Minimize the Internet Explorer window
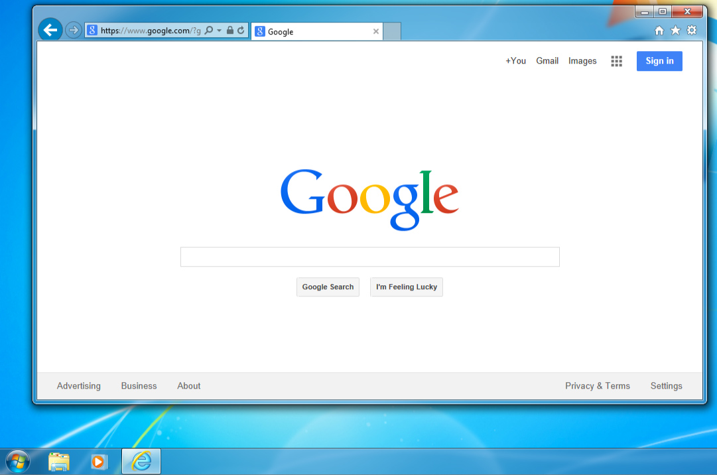 [644, 11]
